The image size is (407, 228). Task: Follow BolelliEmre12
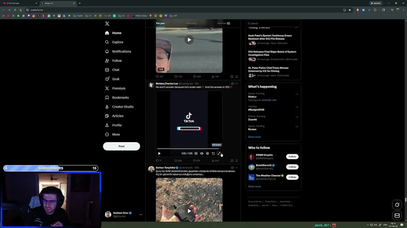pyautogui.click(x=292, y=167)
